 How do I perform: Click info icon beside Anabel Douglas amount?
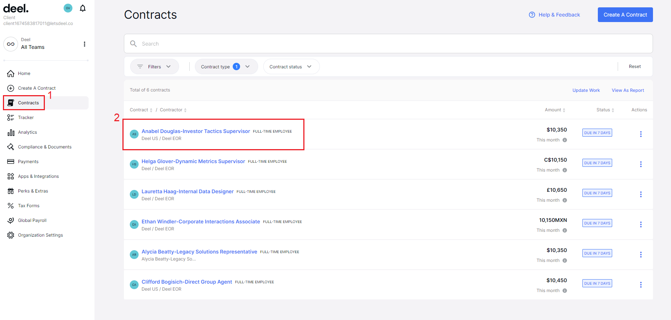565,140
